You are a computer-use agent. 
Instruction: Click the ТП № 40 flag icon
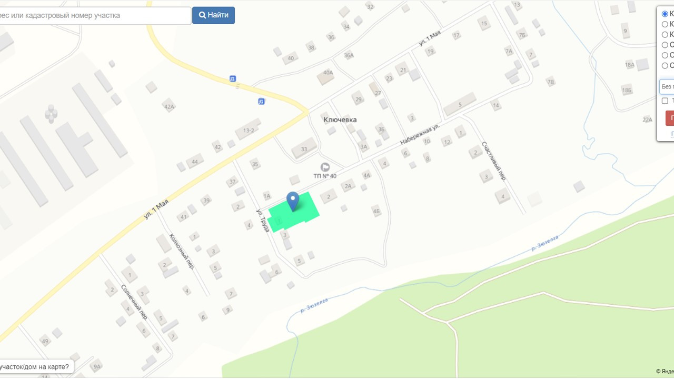pyautogui.click(x=325, y=167)
